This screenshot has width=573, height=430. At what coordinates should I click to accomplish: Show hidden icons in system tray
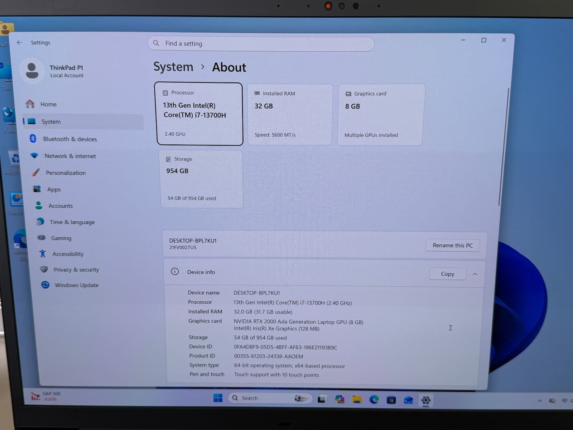539,401
